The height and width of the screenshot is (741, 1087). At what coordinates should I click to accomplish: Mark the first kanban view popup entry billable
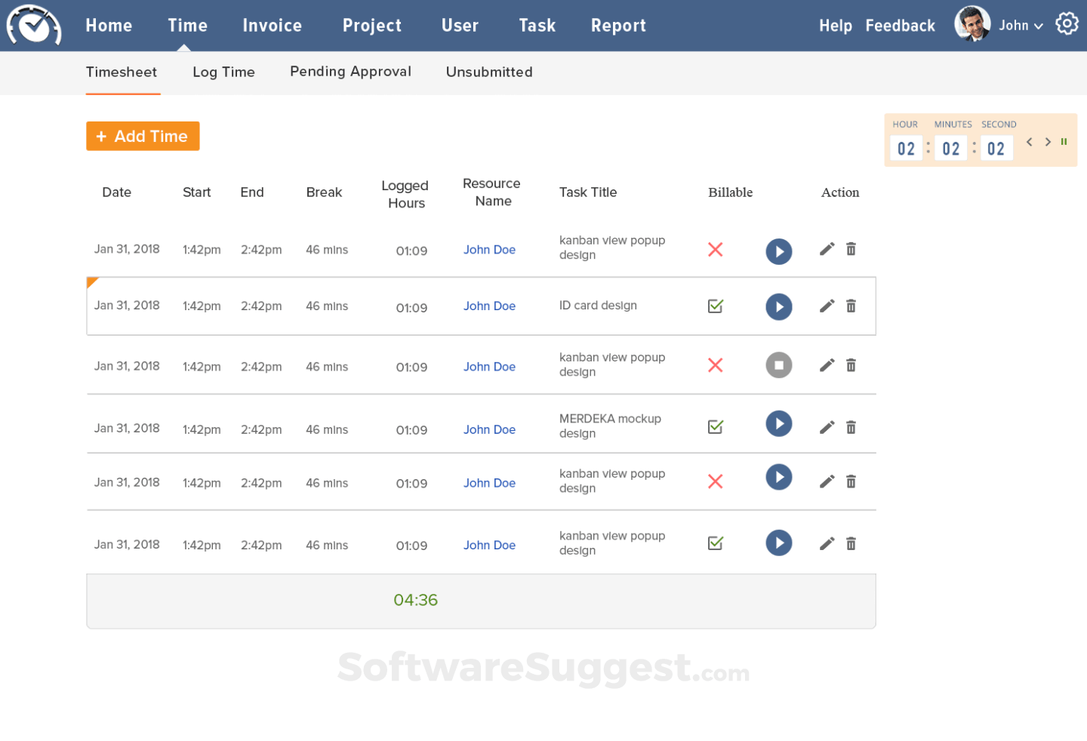pyautogui.click(x=715, y=249)
